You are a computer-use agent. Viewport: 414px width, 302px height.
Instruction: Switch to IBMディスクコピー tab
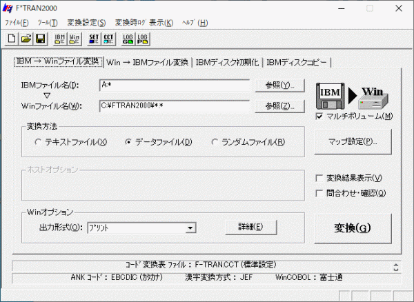297,63
